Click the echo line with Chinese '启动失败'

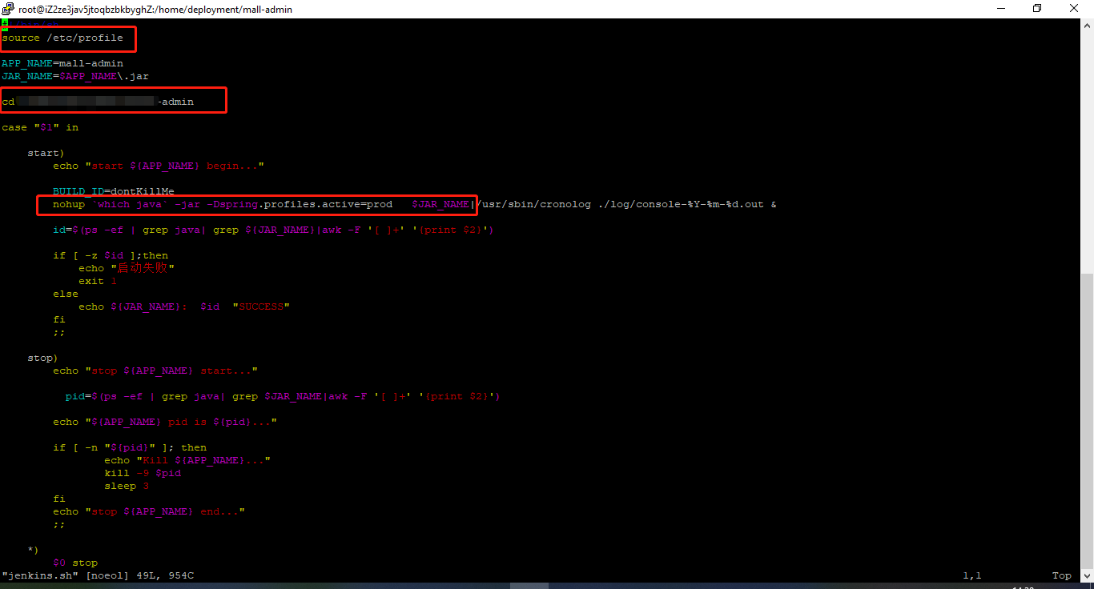click(x=127, y=268)
